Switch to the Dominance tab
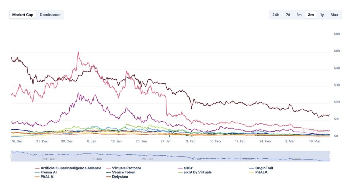 (x=50, y=15)
